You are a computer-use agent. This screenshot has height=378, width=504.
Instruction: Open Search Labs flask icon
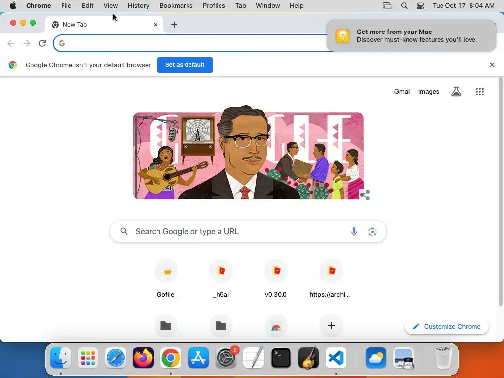coord(456,92)
